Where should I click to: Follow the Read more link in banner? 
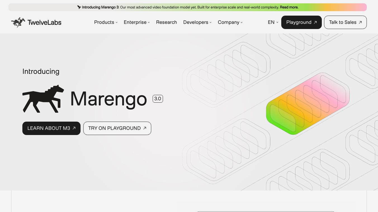coord(289,7)
